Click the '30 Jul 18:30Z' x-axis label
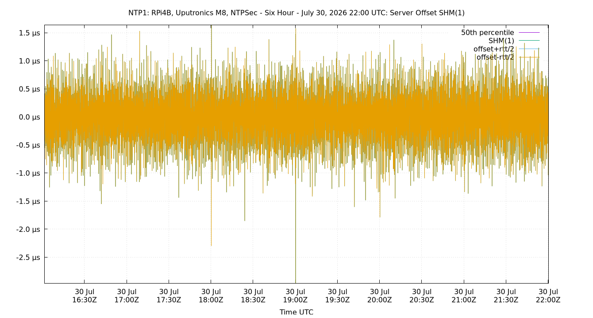 (253, 295)
